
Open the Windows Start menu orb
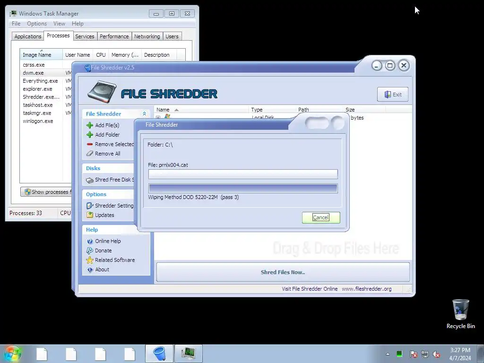[x=12, y=354]
